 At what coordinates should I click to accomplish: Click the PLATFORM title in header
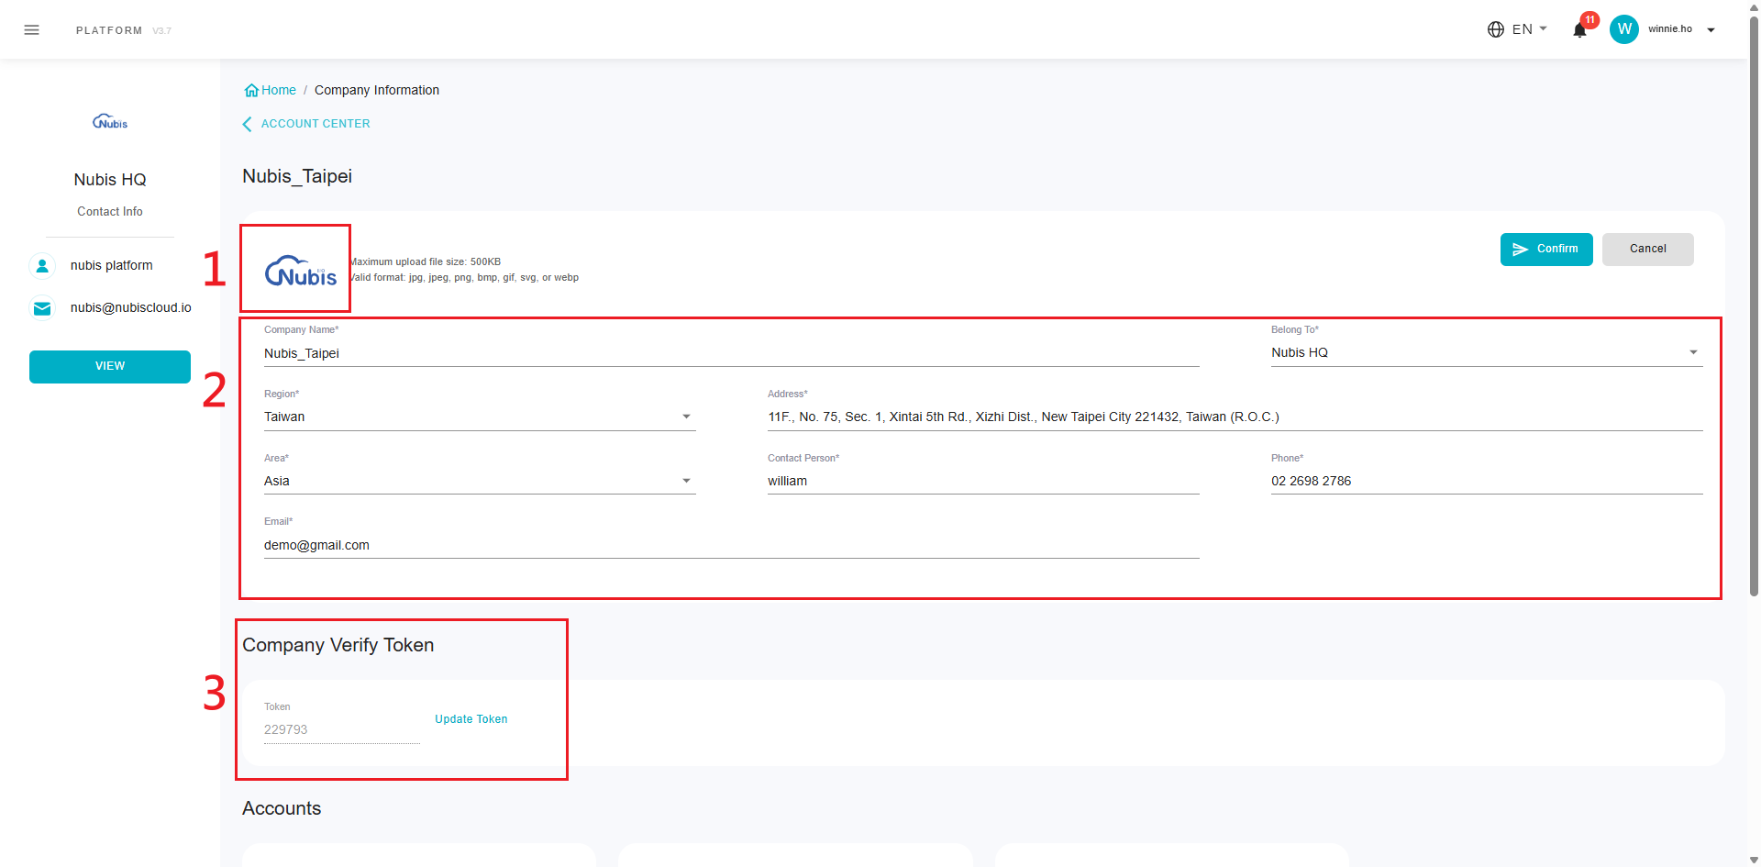109,30
